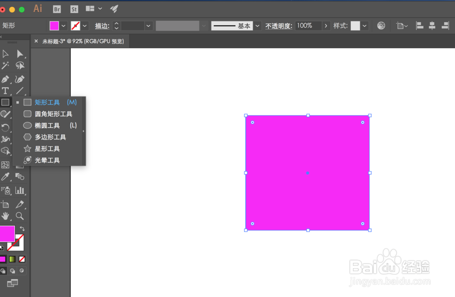Click the GPU performance rocket icon

(x=114, y=9)
